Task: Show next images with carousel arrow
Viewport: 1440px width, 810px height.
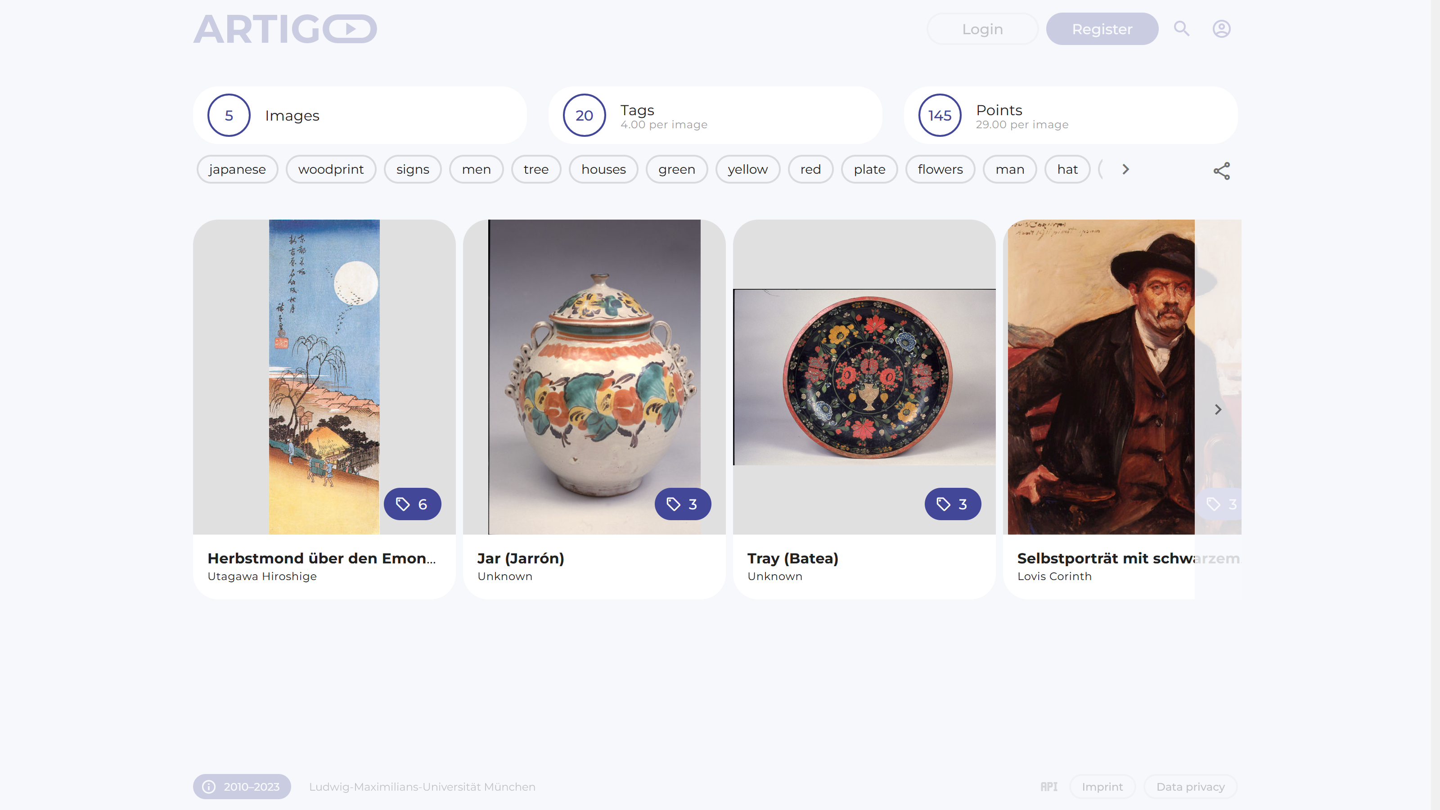Action: click(1218, 410)
